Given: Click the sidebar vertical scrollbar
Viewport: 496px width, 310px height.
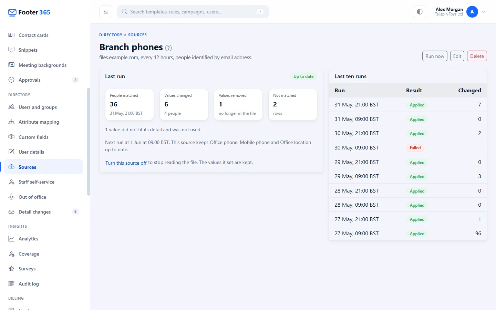Looking at the screenshot, I should pos(89,142).
